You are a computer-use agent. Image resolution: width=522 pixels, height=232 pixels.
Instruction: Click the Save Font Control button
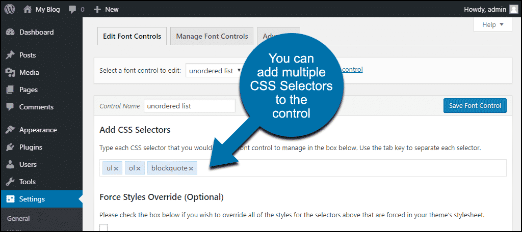(475, 106)
